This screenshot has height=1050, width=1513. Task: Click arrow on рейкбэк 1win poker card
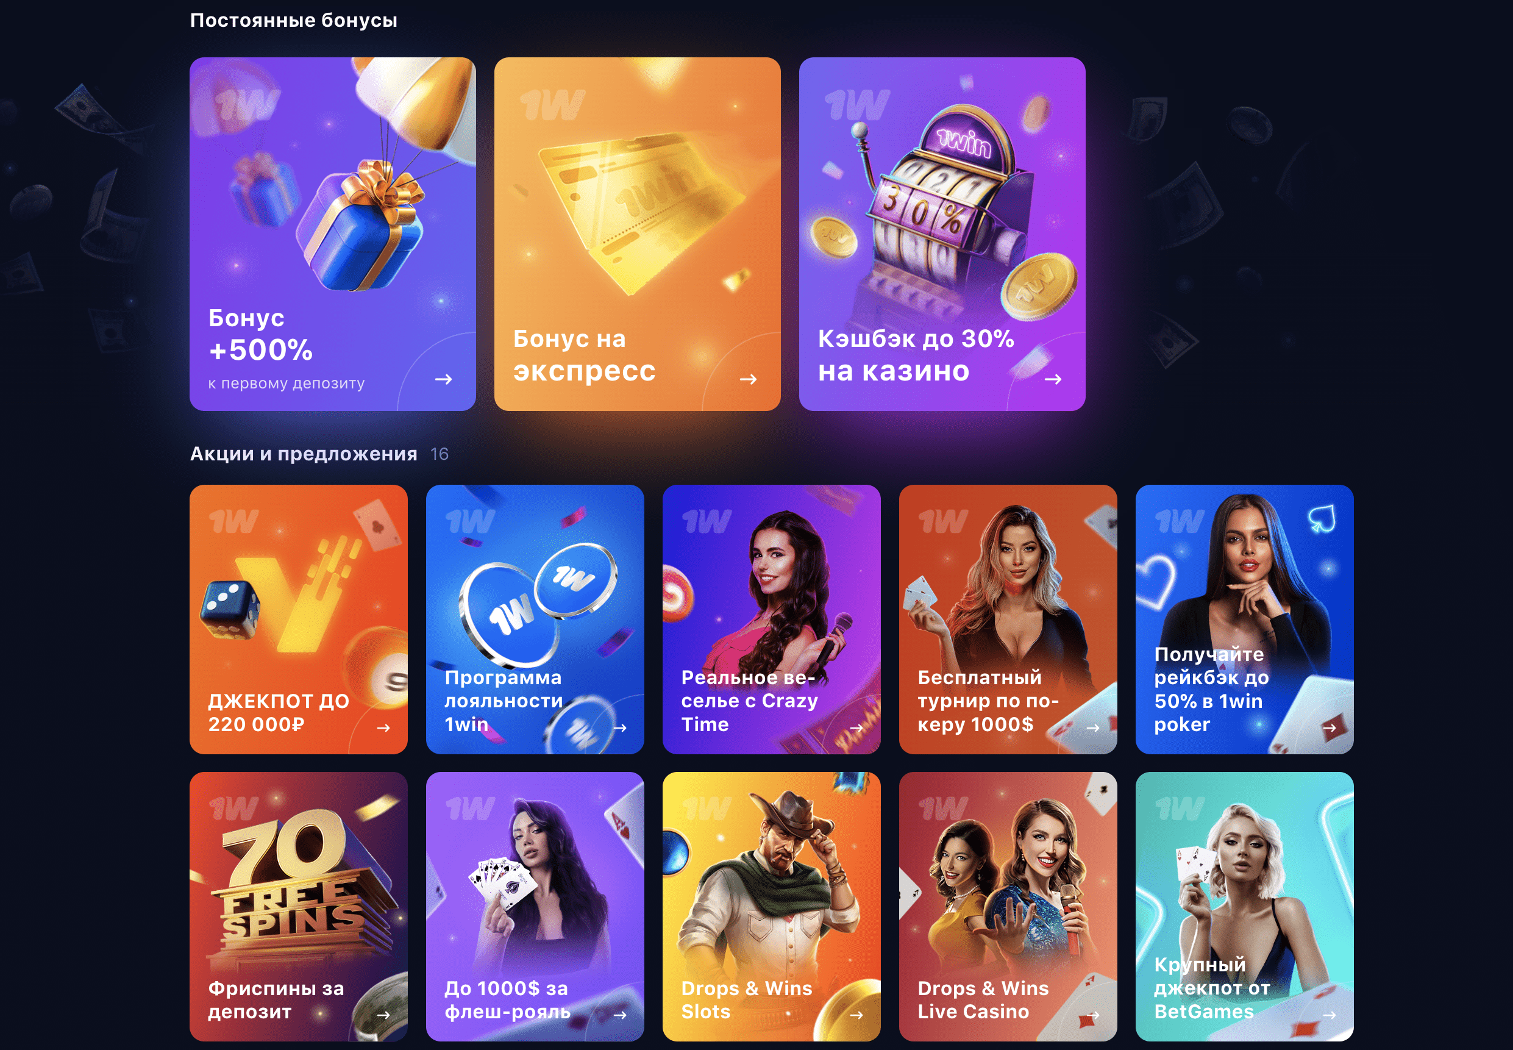pyautogui.click(x=1330, y=727)
